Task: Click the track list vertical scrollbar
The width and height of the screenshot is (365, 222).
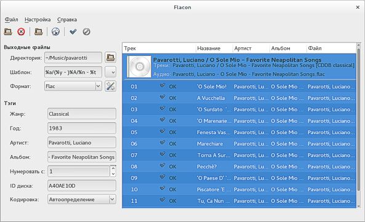Action: tap(358, 125)
